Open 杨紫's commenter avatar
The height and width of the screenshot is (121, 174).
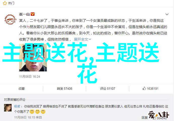8,108
